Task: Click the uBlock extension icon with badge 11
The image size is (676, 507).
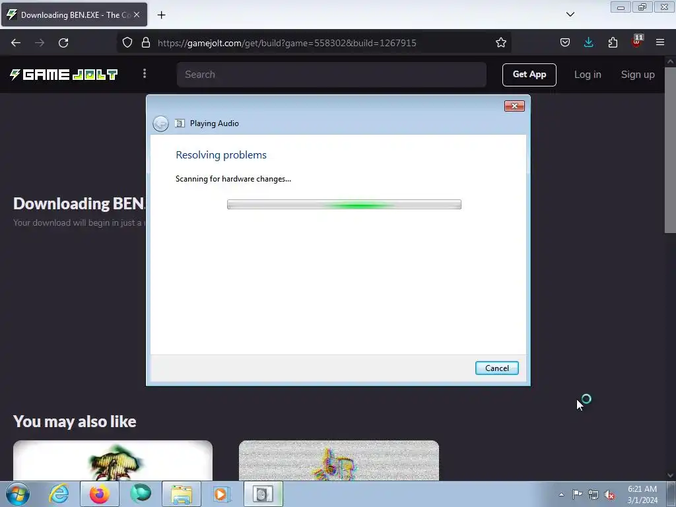Action: pos(637,42)
